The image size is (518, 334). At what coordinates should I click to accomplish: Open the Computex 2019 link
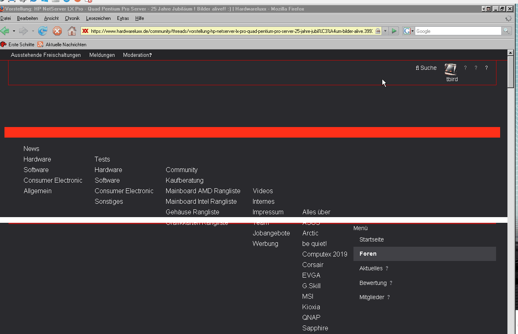pyautogui.click(x=325, y=254)
